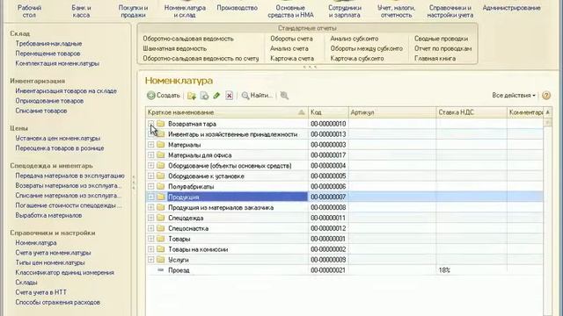Screen dimensions: 563x316
Task: Copy the selected item using the copy icon
Action: pos(204,96)
